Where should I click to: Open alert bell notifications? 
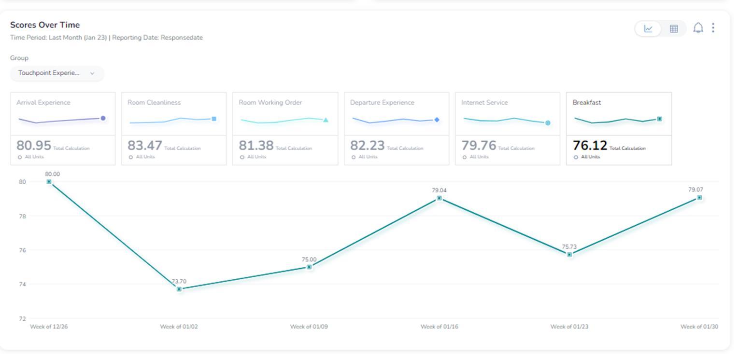(698, 28)
